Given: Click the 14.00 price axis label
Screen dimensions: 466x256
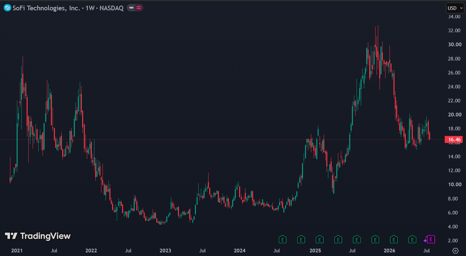Looking at the screenshot, I should 454,157.
